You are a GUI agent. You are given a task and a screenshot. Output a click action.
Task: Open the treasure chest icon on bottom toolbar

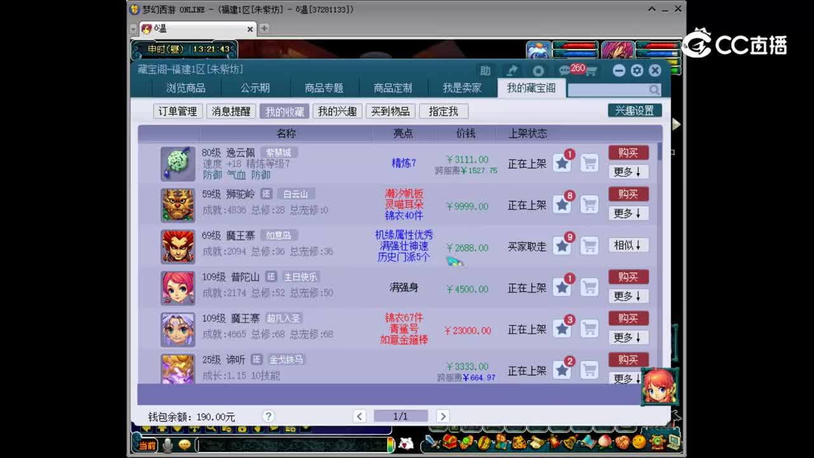tap(450, 441)
